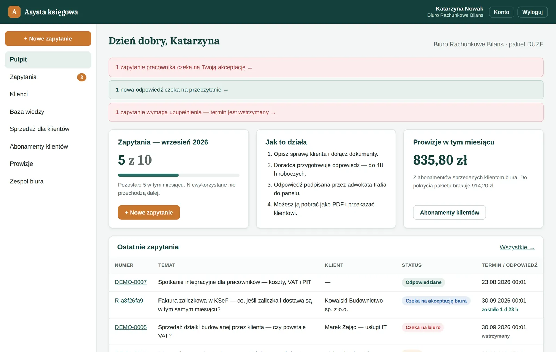Click the '835,80 zł' commission value
Viewport: 556px width, 352px height.
pyautogui.click(x=440, y=160)
